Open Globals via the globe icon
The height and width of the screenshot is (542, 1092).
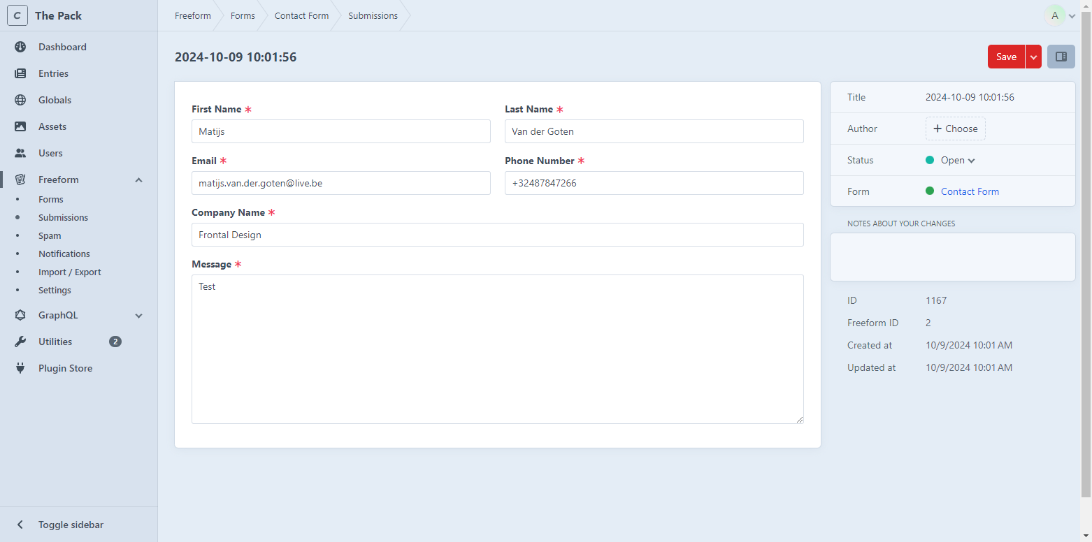tap(20, 100)
